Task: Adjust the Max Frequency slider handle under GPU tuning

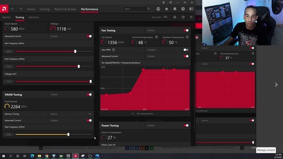Action: pos(79,67)
